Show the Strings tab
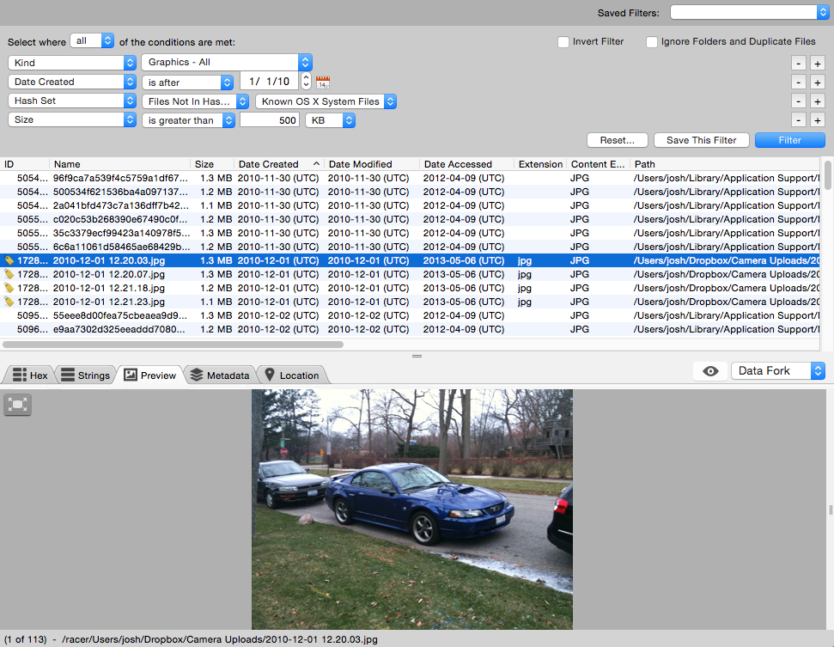Image resolution: width=834 pixels, height=647 pixels. pyautogui.click(x=85, y=375)
